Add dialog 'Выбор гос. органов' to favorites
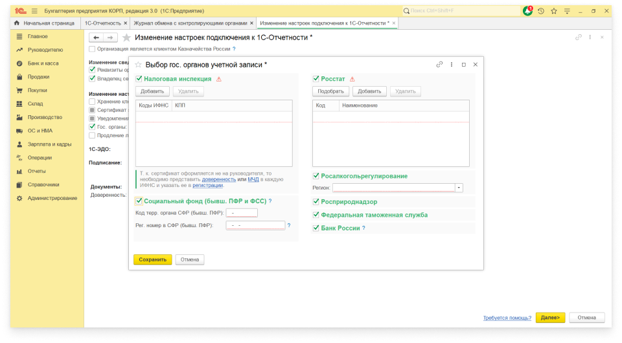Viewport: 622px width, 343px height. [139, 65]
